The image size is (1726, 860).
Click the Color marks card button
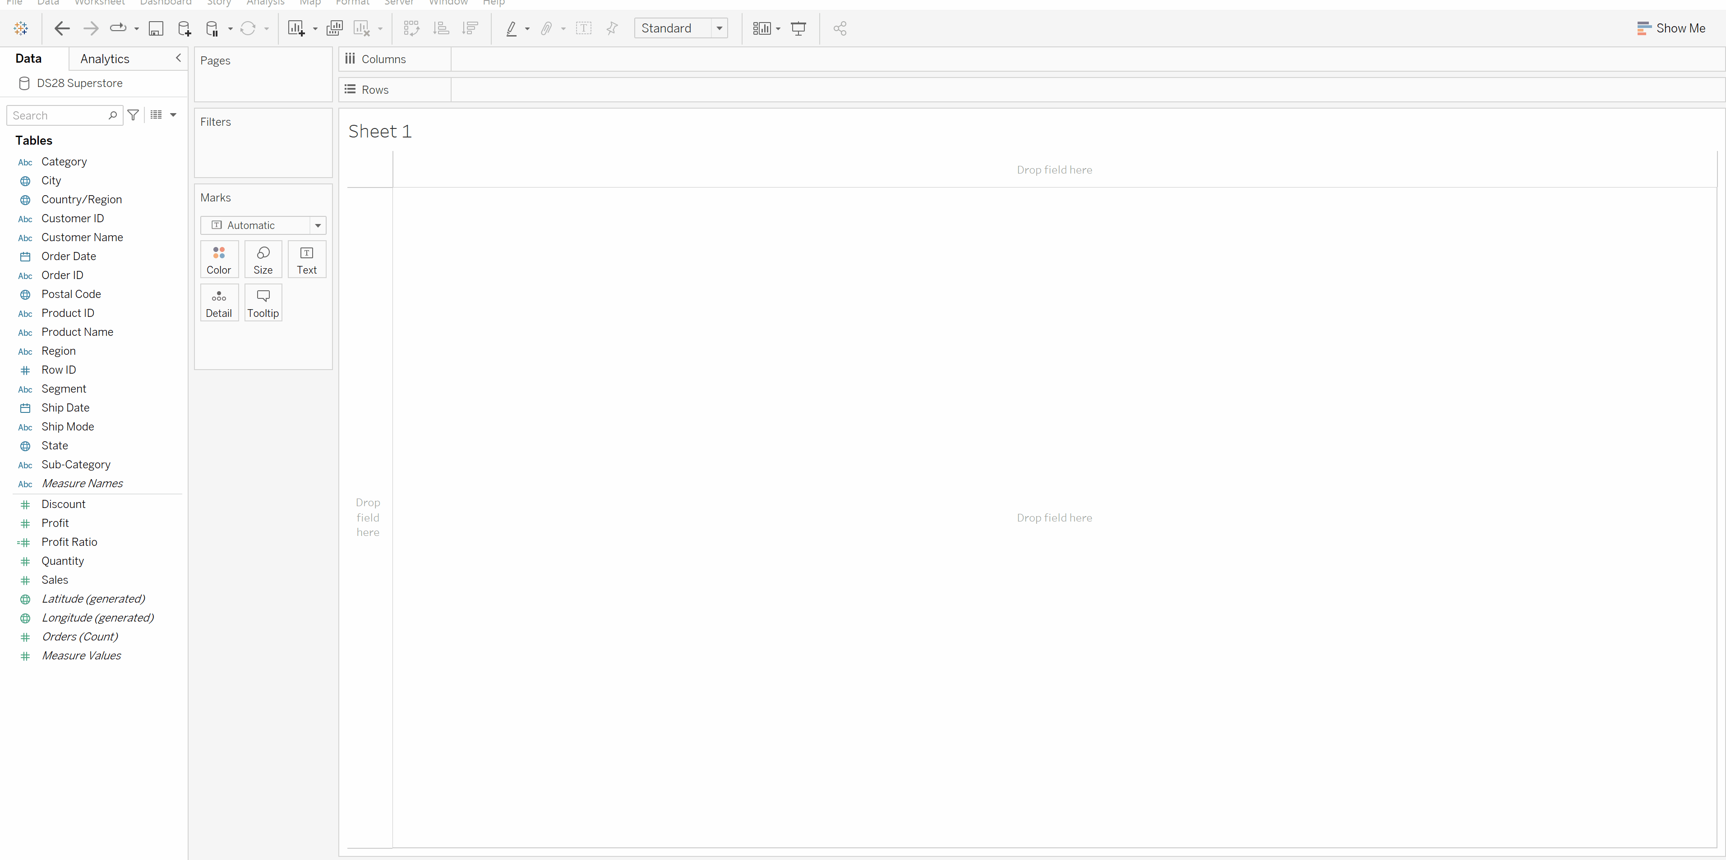click(218, 260)
